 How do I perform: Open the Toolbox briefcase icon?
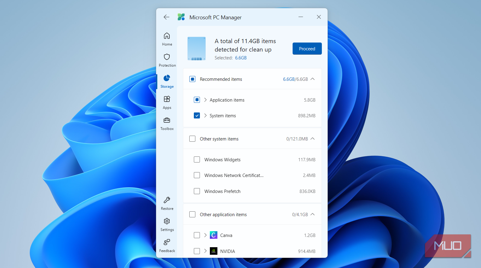coord(167,120)
